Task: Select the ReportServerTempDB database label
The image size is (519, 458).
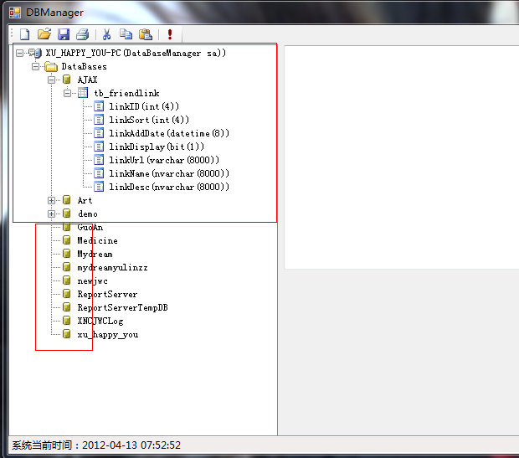Action: coord(122,307)
